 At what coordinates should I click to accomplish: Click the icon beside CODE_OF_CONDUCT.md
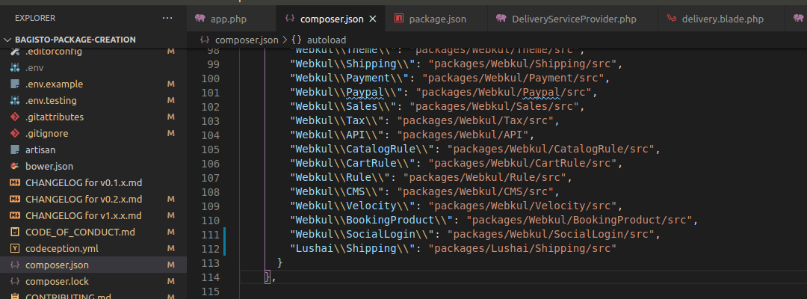[15, 232]
